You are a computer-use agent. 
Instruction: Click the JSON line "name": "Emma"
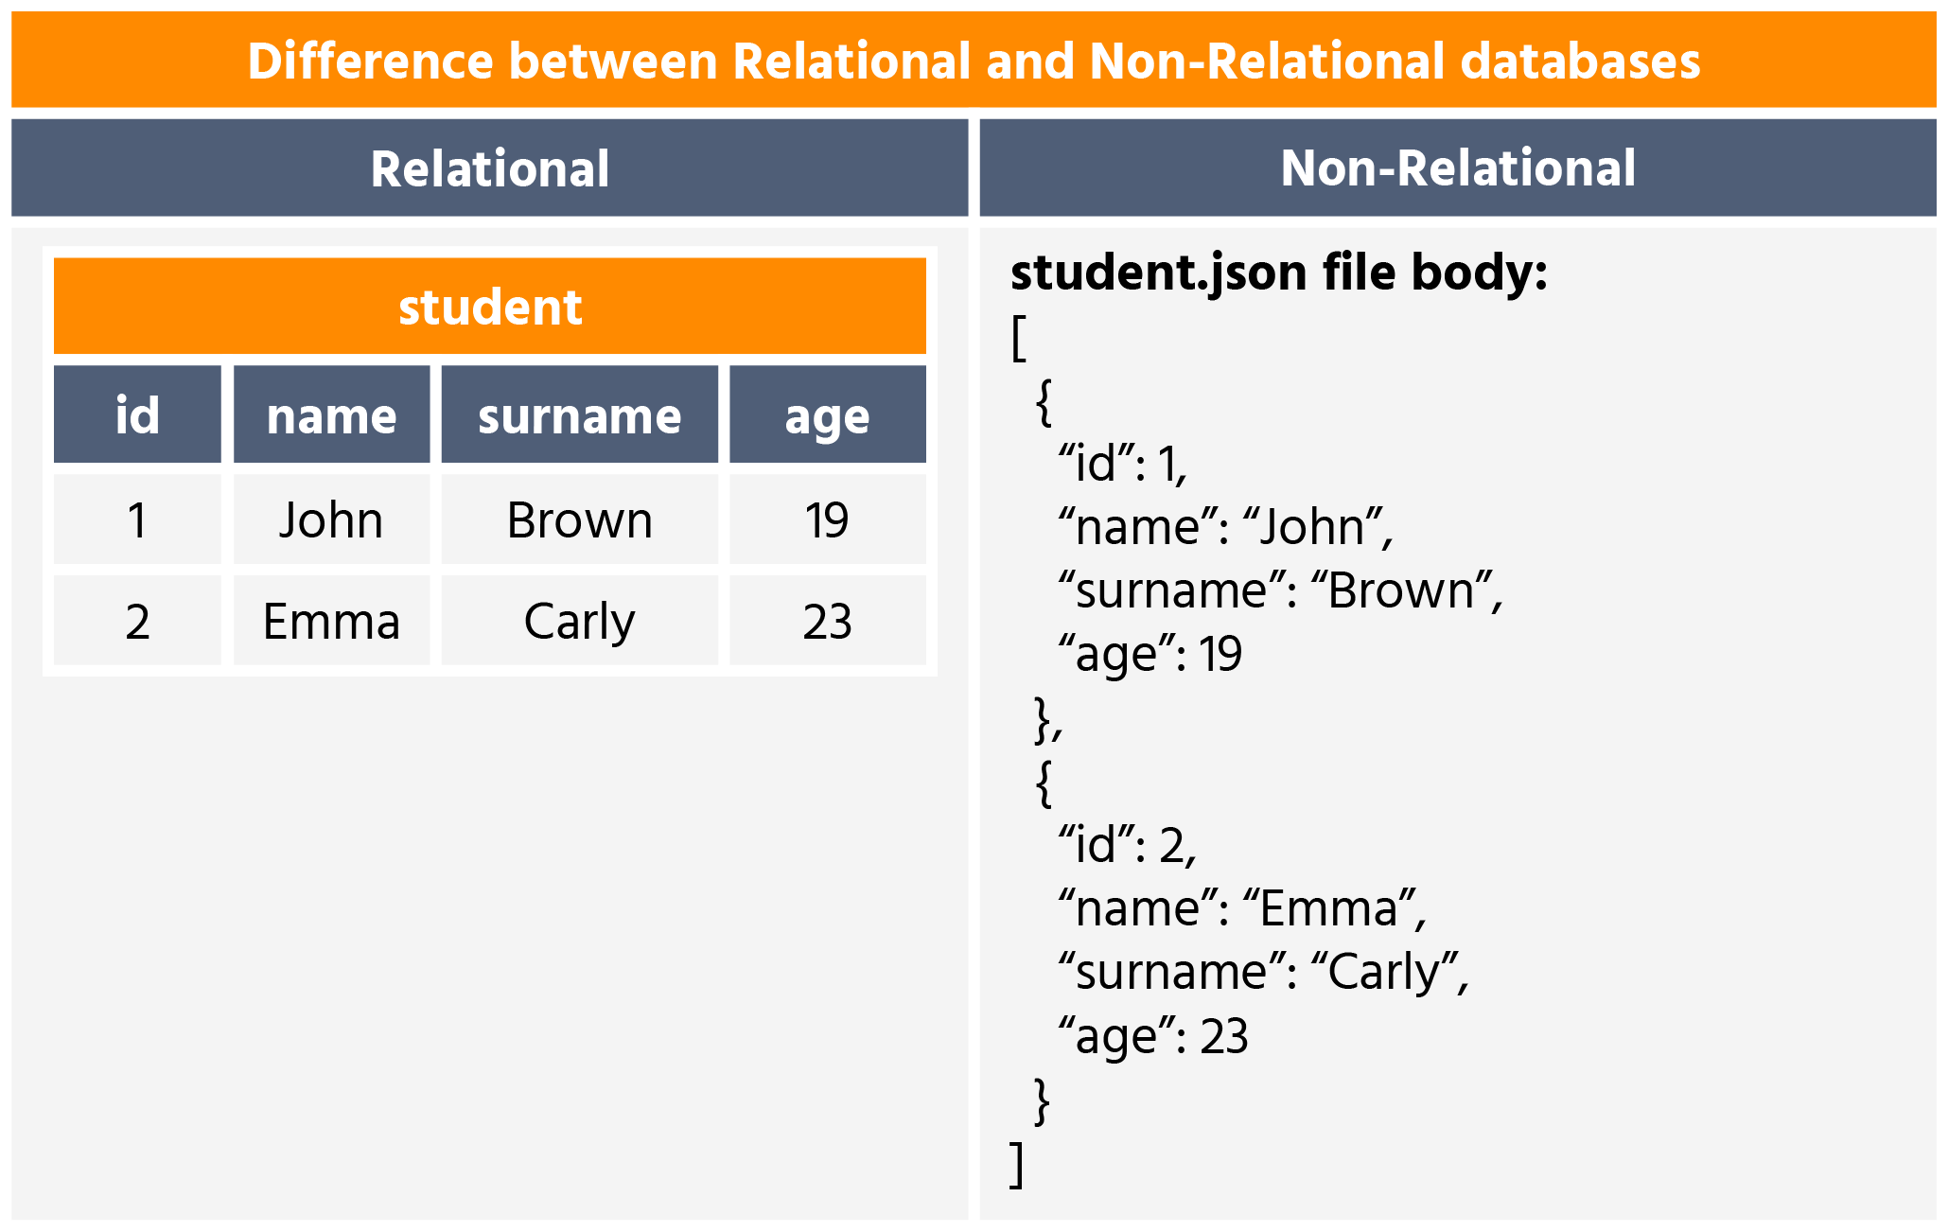pos(1240,908)
